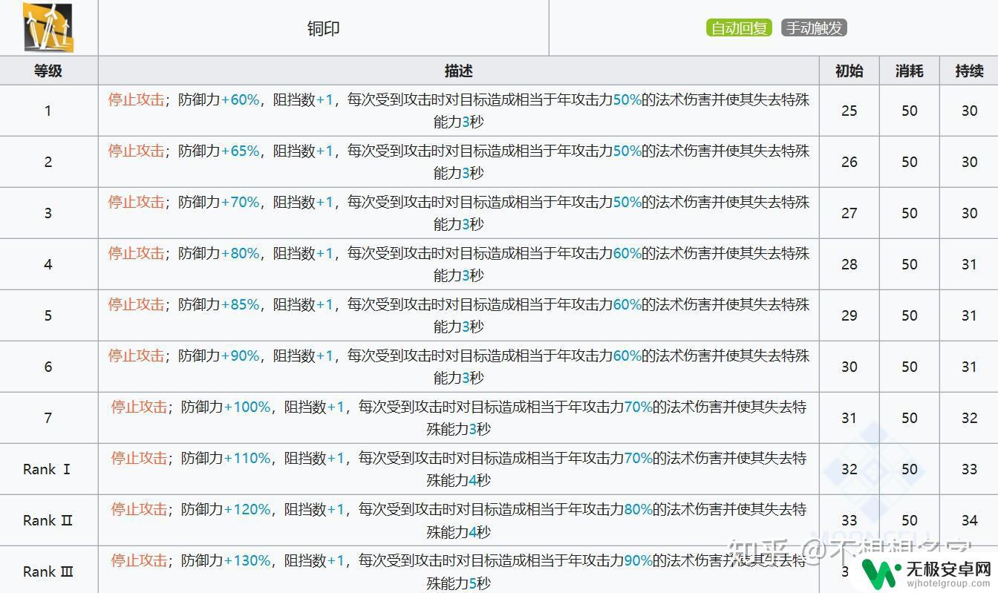Select level 5 row label
998x593 pixels.
coord(48,315)
